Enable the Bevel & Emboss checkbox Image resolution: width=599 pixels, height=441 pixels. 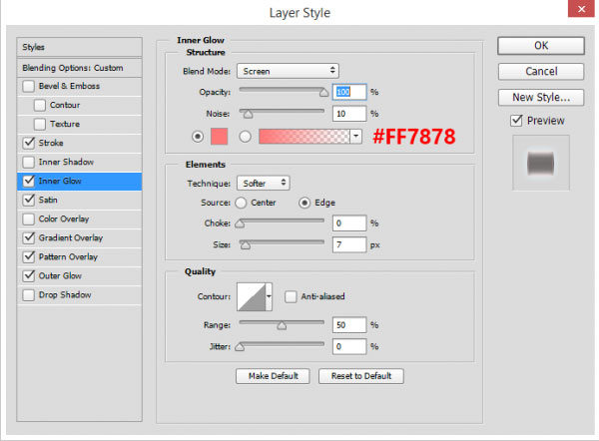pyautogui.click(x=28, y=86)
